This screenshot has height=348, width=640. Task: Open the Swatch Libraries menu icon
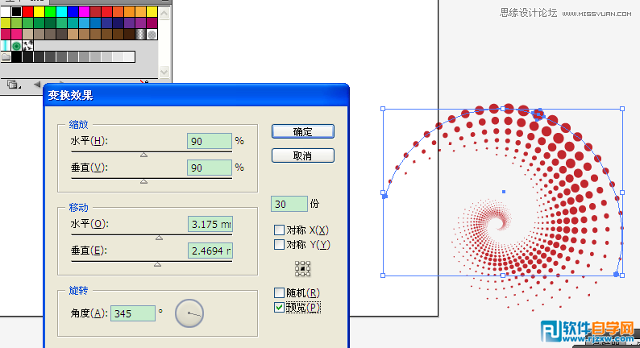13,85
